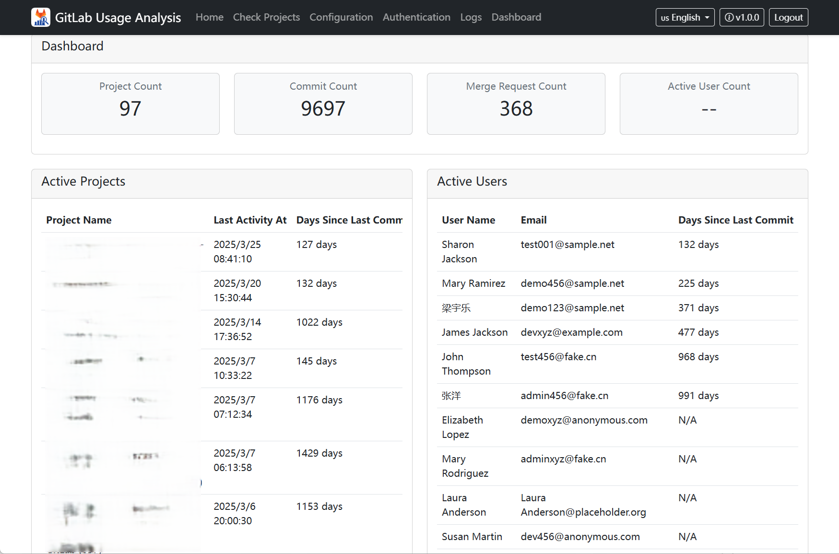Screen dimensions: 839x554
Task: Click the v1.0.0 version info button
Action: [741, 17]
